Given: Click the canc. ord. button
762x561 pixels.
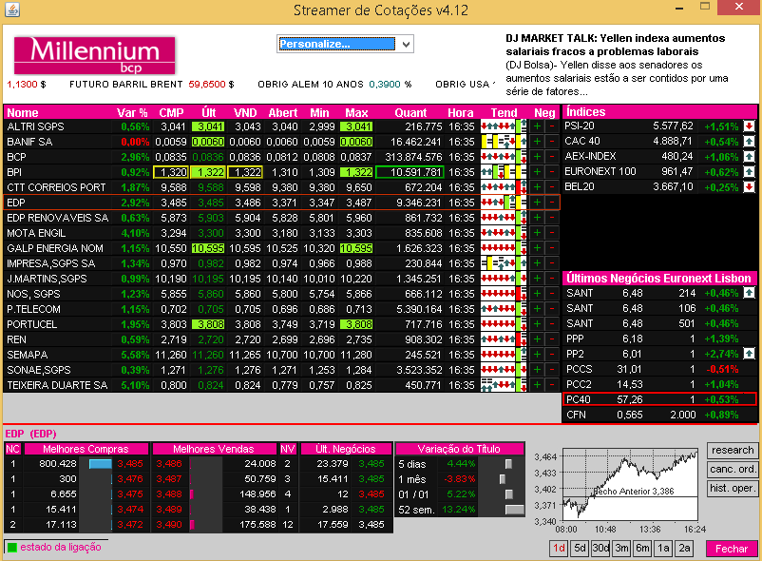Looking at the screenshot, I should coord(733,469).
